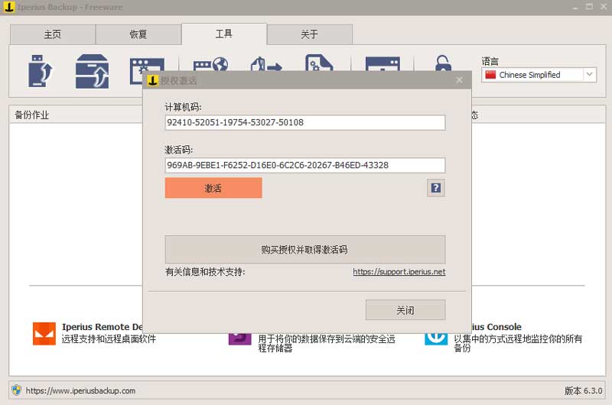
Task: Click the 授权激活 dialog title icon
Action: coord(152,80)
